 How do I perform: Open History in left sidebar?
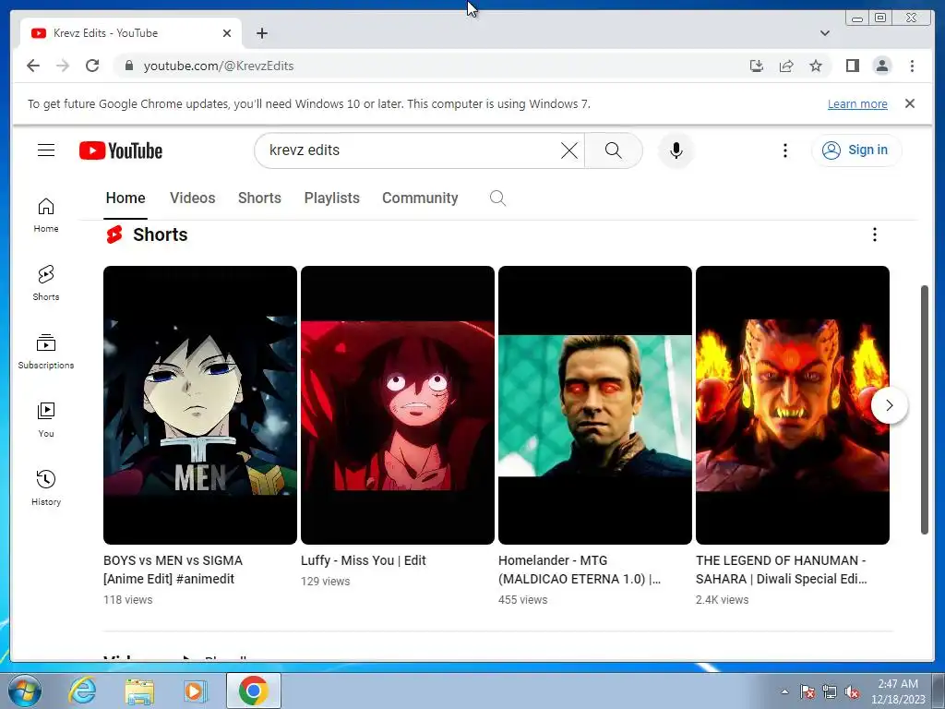click(x=46, y=487)
